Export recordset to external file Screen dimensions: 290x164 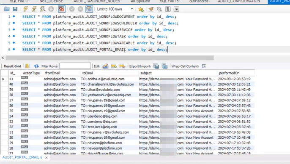[156, 66]
